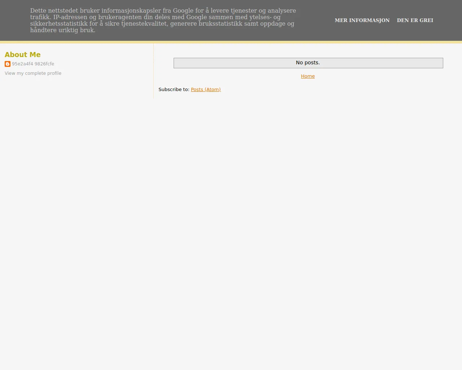Click the No posts. message box

[x=308, y=63]
